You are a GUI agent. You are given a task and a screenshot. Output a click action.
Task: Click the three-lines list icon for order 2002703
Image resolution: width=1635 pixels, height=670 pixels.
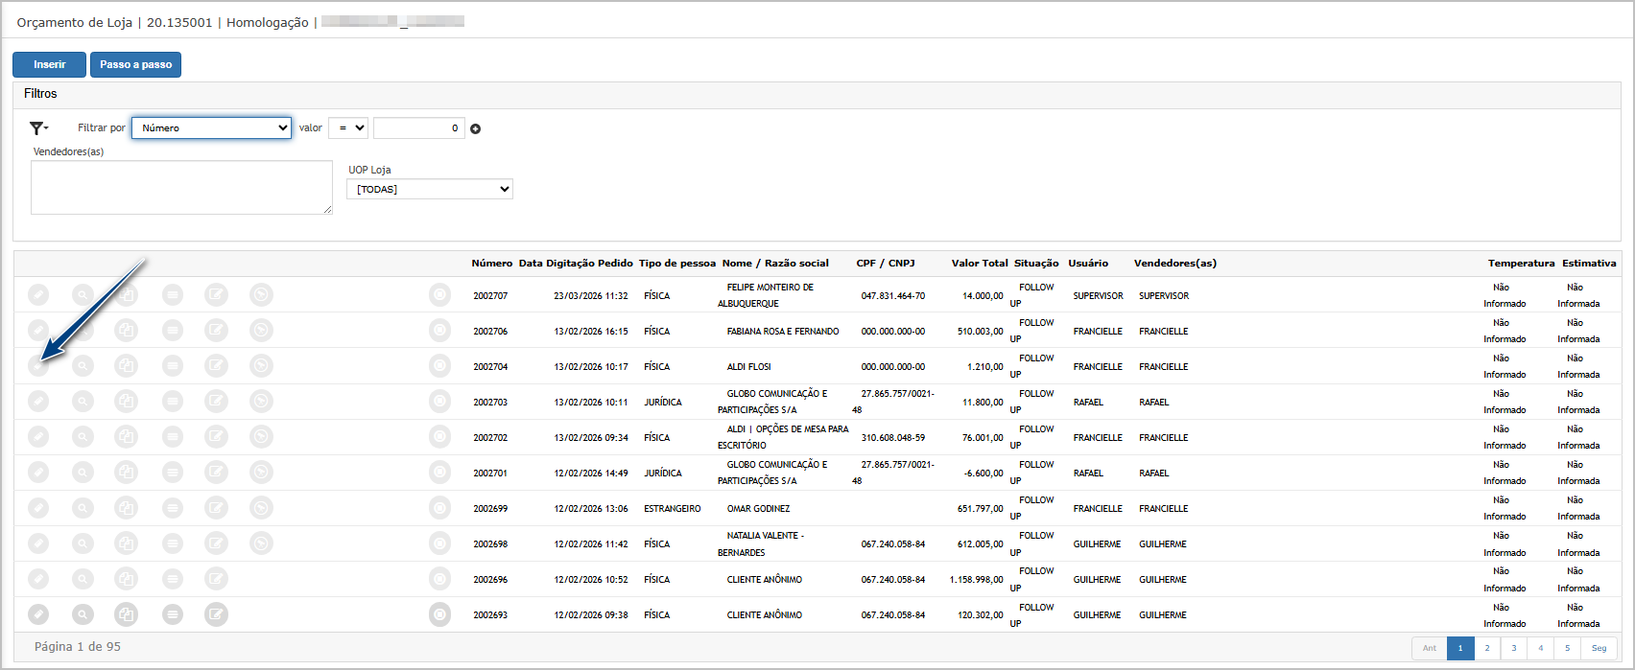pos(173,402)
